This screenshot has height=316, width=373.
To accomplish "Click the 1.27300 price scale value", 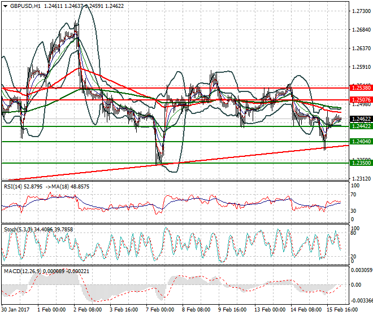I will click(361, 11).
